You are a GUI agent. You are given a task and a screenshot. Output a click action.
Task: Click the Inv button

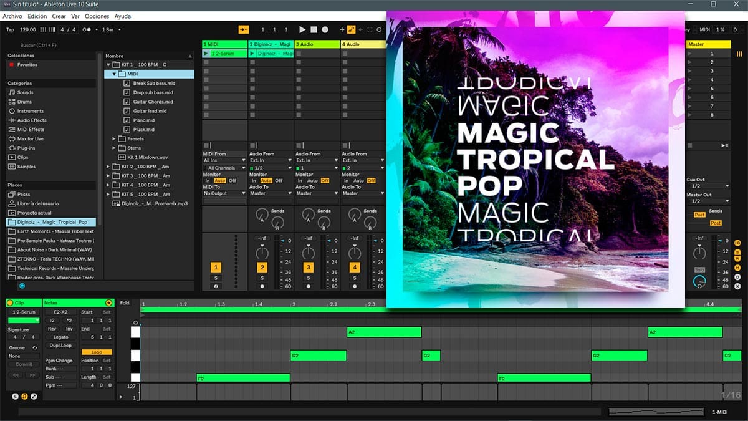[69, 329]
